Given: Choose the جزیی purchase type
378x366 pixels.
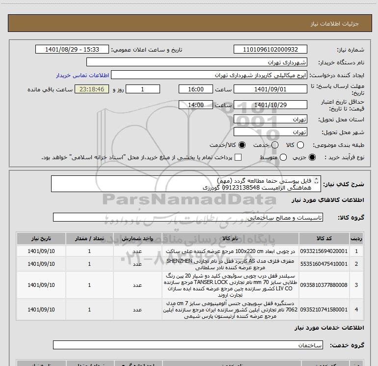Looking at the screenshot, I should point(312,157).
